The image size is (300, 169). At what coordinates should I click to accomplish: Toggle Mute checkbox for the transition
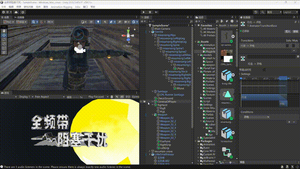(294, 46)
